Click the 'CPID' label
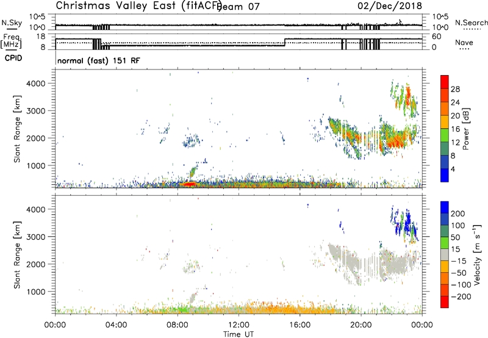 (x=13, y=58)
